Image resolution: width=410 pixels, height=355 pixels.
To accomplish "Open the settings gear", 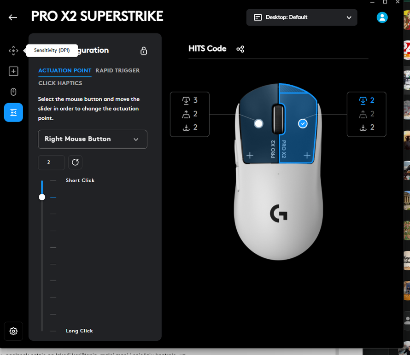I will click(x=13, y=331).
